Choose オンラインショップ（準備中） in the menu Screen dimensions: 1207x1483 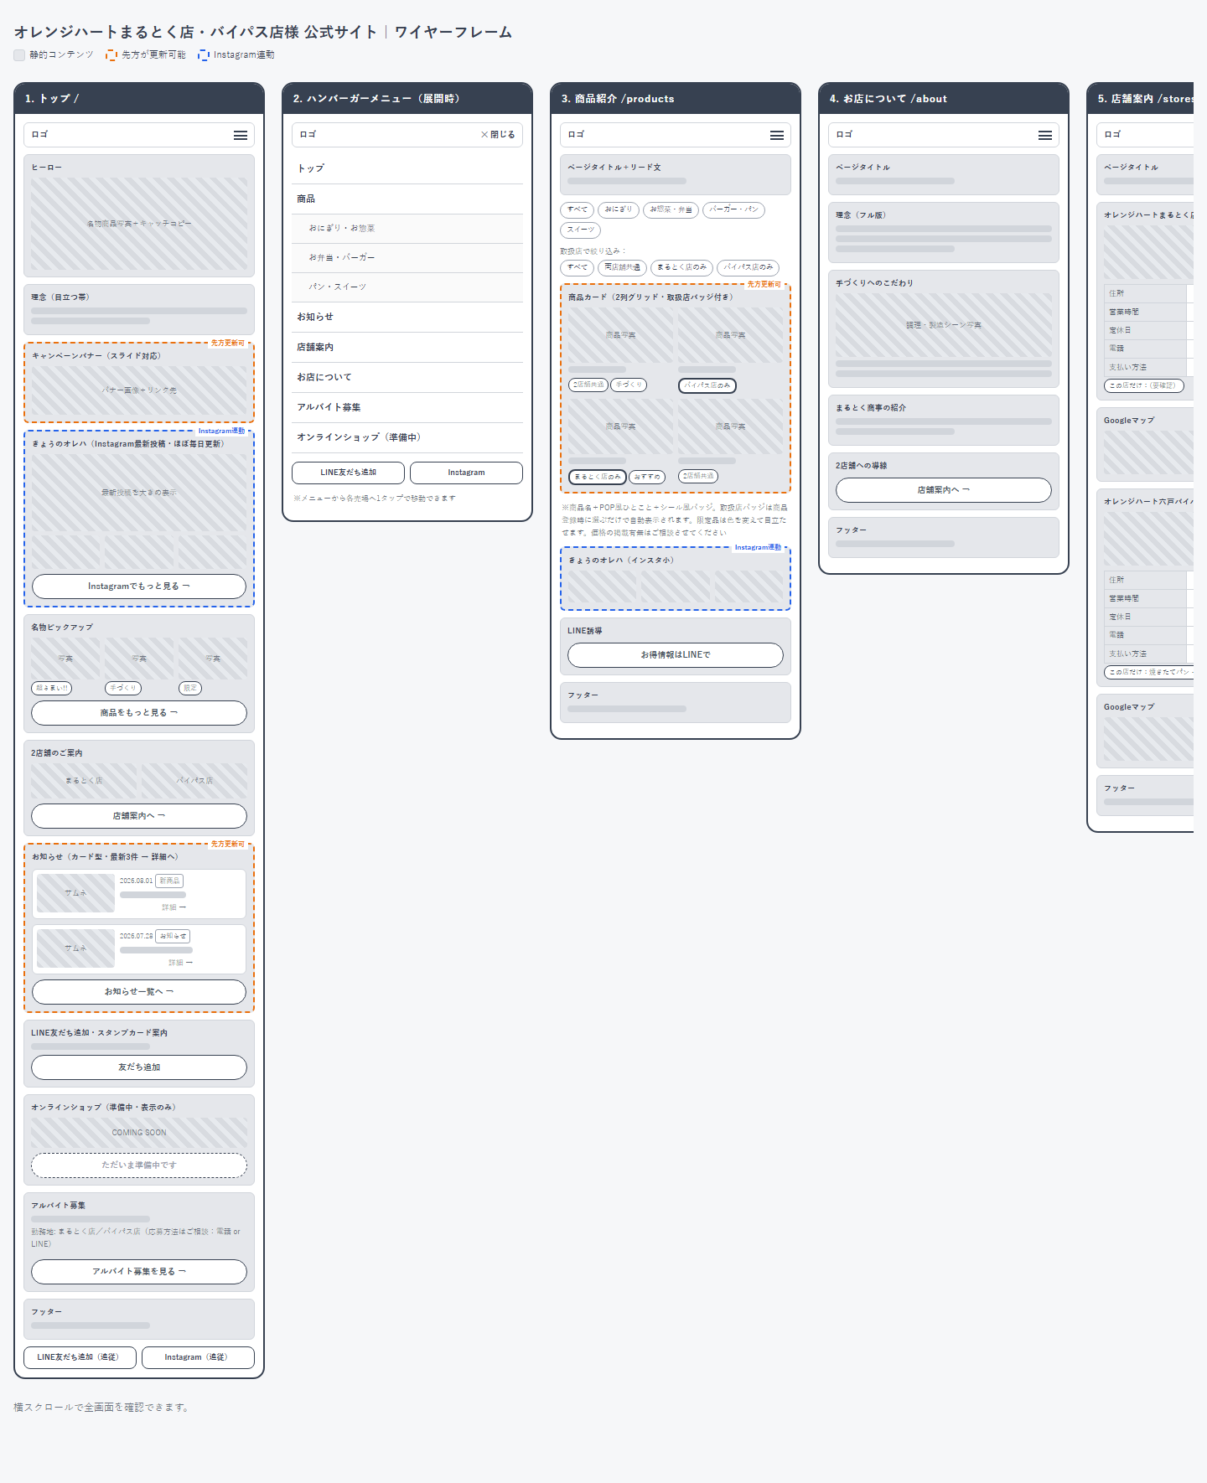[x=407, y=438]
